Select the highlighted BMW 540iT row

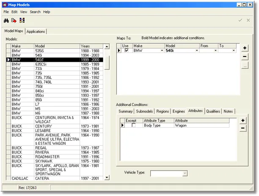[x=55, y=60]
